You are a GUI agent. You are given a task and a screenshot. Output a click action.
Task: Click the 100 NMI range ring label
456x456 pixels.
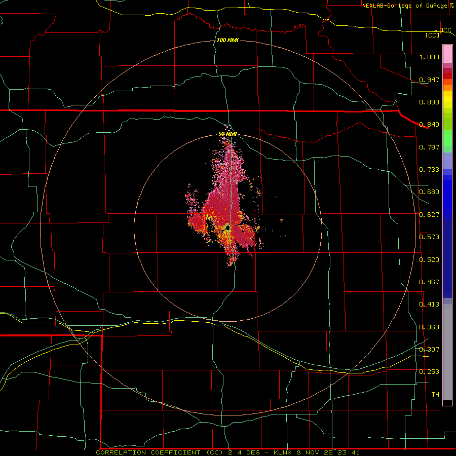[x=227, y=40]
